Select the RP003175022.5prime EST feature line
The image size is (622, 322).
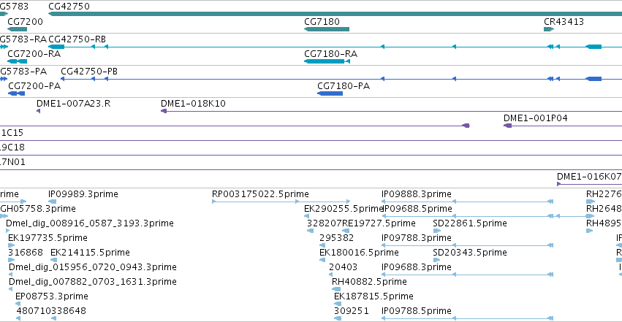(281, 202)
